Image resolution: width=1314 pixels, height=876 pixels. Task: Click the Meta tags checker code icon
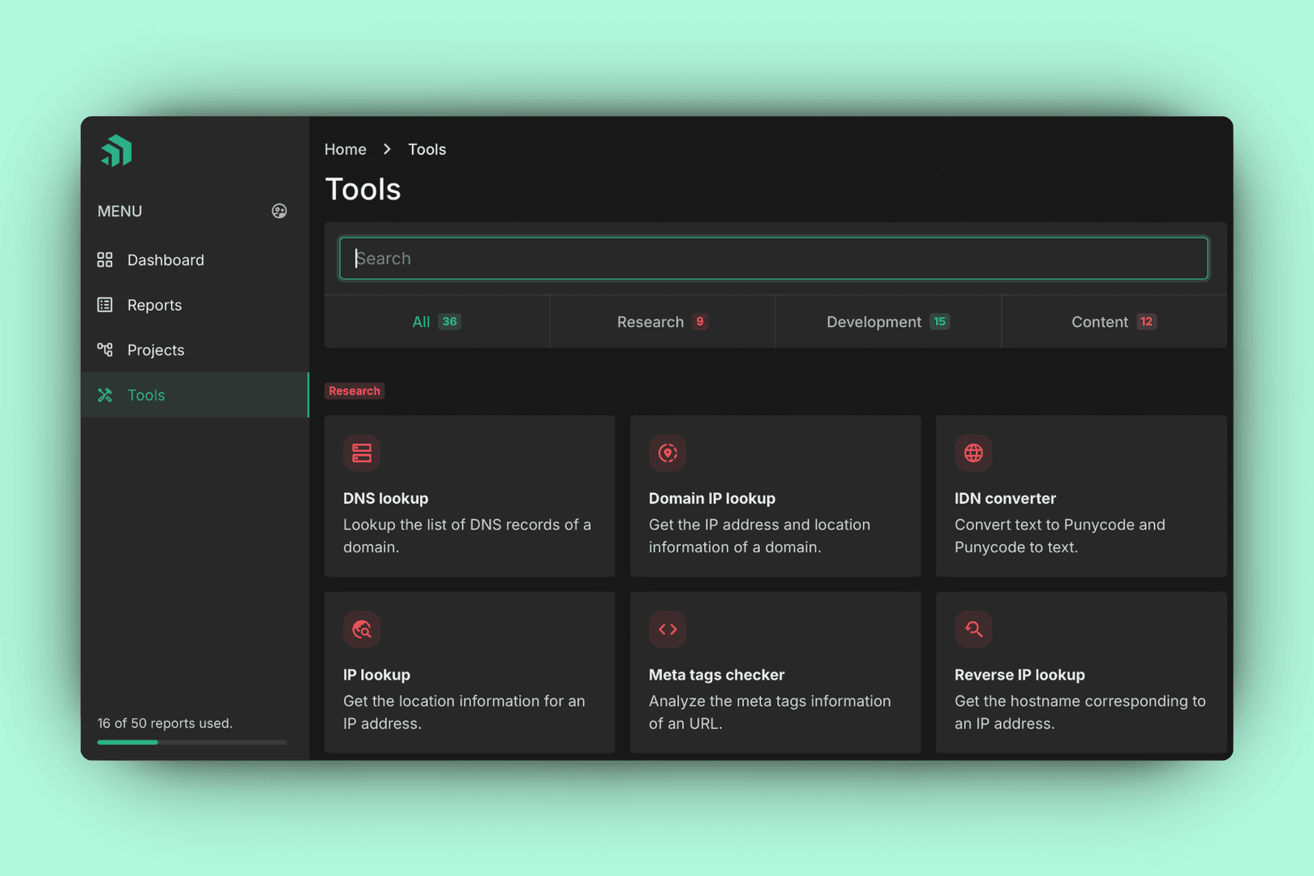(x=668, y=629)
